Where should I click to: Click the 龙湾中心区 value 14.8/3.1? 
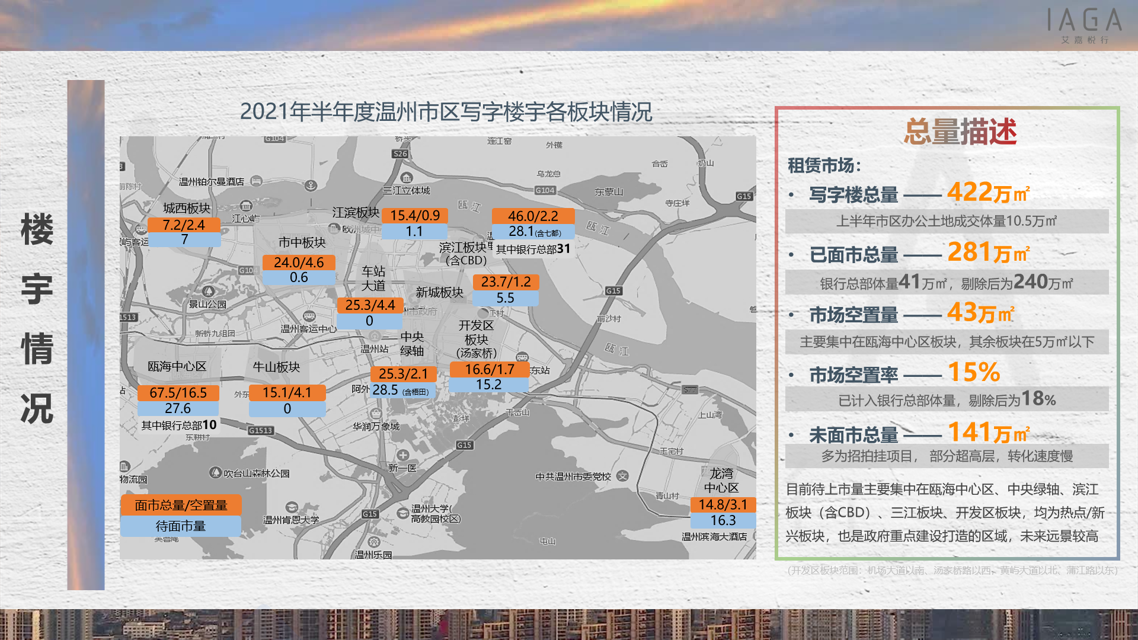pyautogui.click(x=723, y=505)
